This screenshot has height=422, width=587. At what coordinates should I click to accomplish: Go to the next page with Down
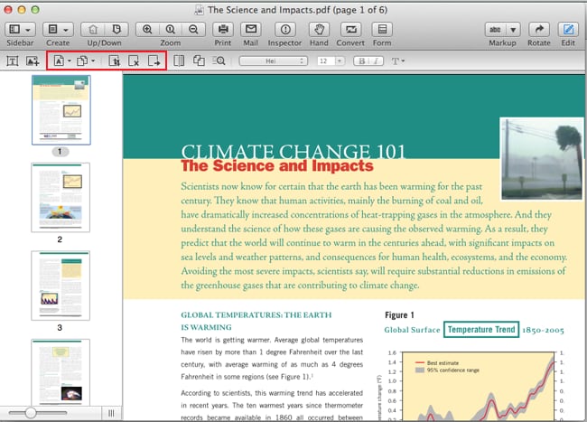(116, 29)
